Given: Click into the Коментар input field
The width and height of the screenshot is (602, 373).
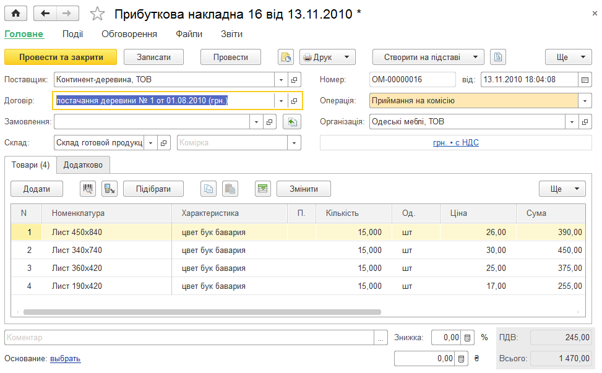Looking at the screenshot, I should click(x=189, y=338).
